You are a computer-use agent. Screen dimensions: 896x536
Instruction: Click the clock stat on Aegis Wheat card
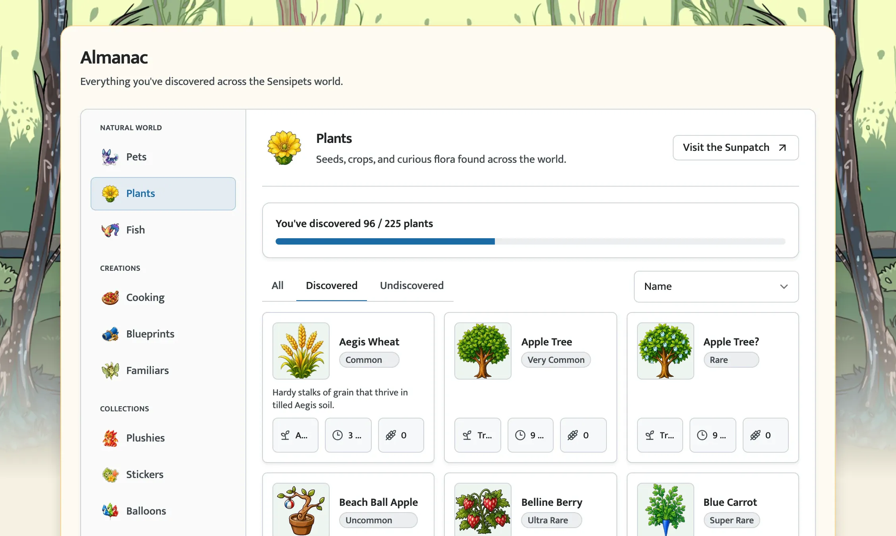pos(348,435)
